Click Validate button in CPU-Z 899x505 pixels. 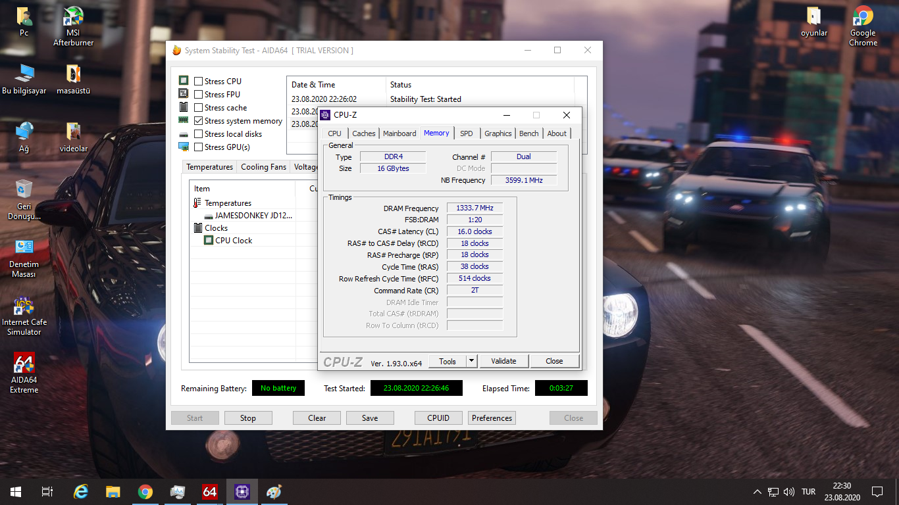[503, 361]
